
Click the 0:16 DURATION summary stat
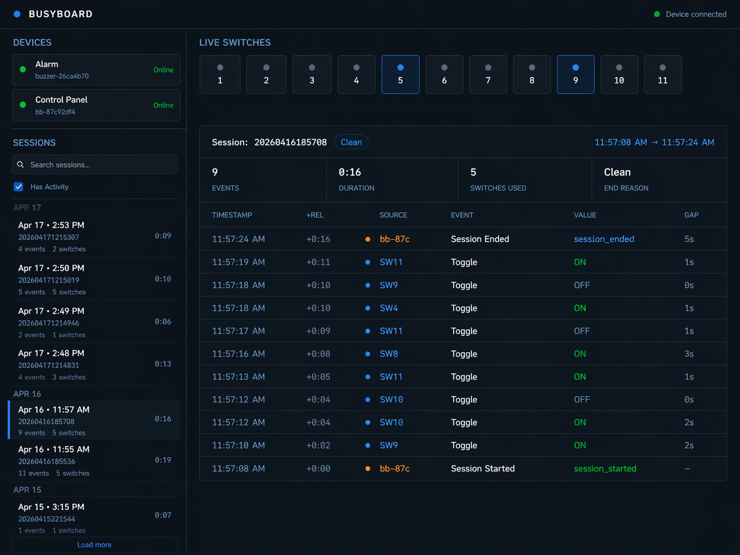(392, 179)
